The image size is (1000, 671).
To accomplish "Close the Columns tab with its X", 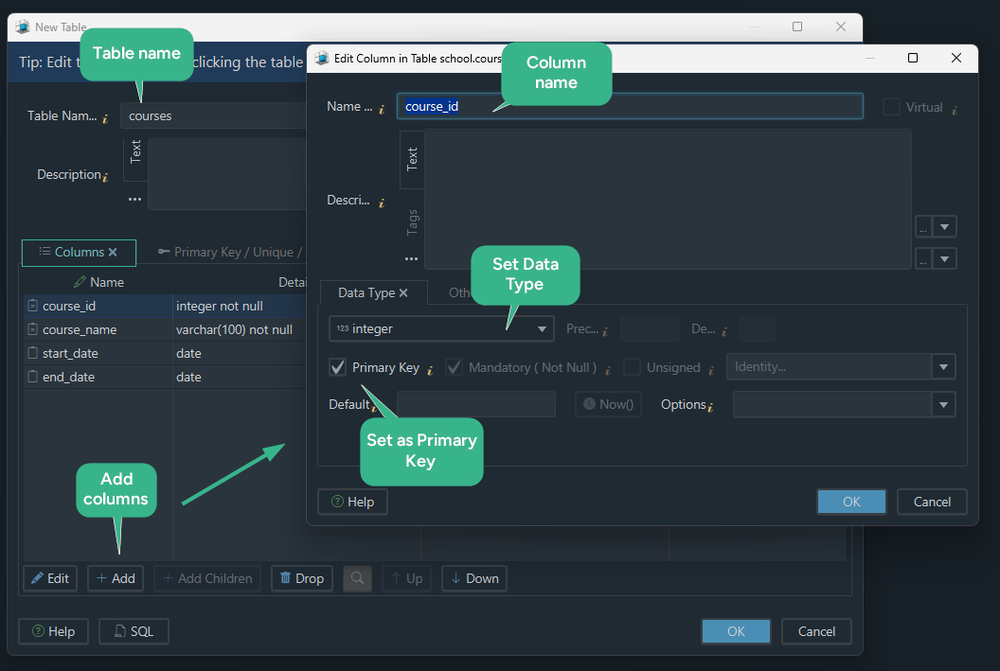I will tap(113, 253).
